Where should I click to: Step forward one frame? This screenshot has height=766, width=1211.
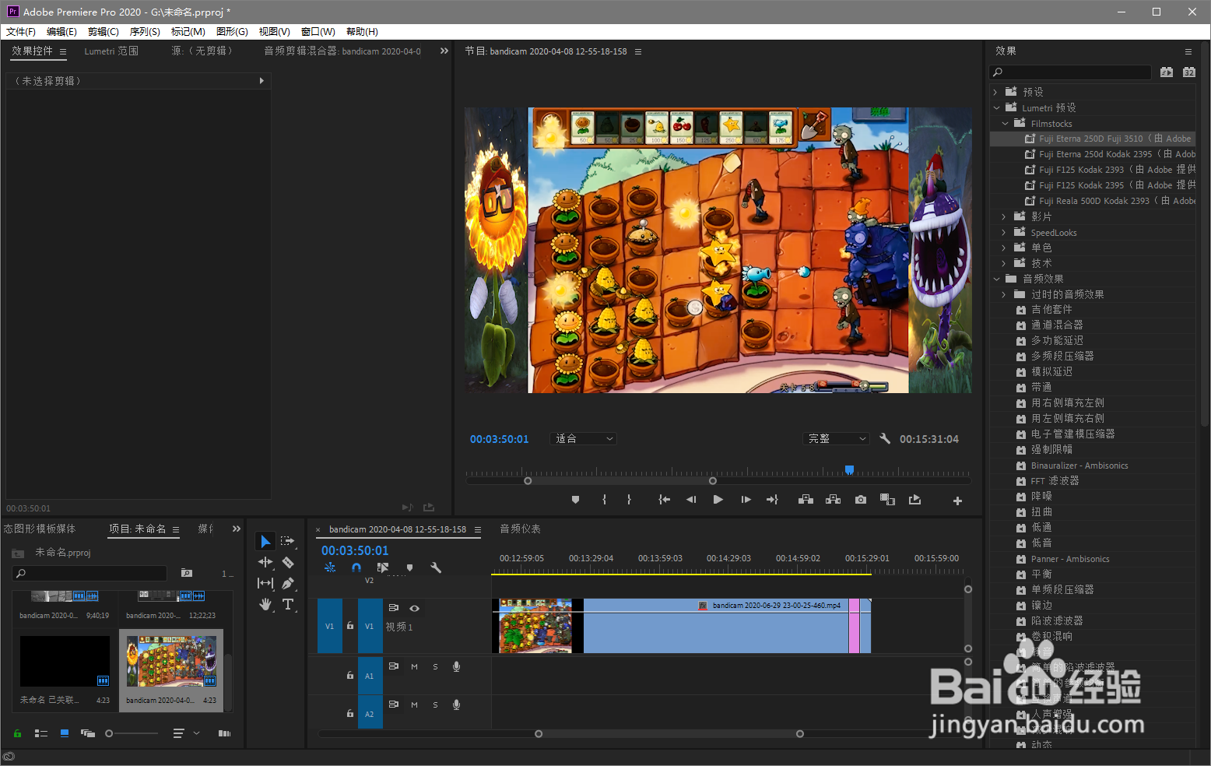[746, 500]
